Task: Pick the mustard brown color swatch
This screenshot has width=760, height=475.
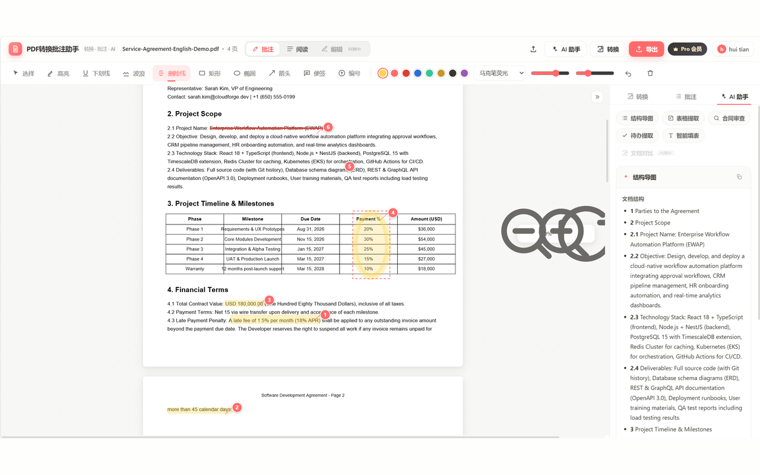Action: 441,73
